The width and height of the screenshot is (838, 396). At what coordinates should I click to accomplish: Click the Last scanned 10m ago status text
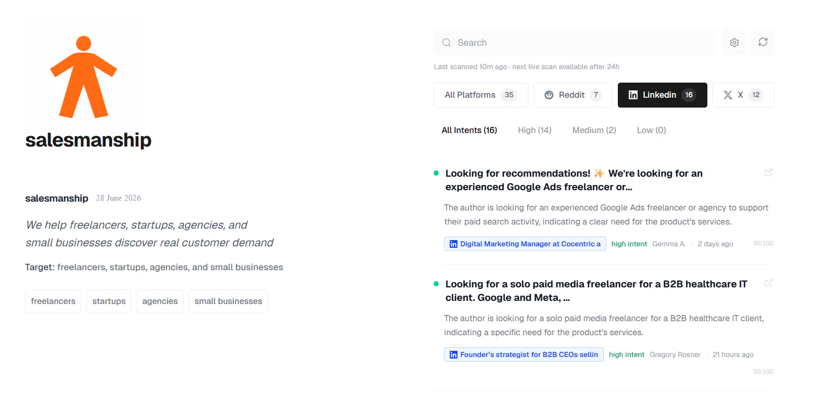pyautogui.click(x=526, y=67)
